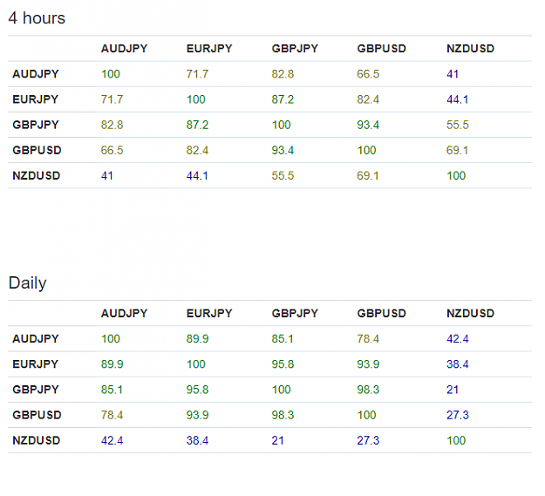Click 71.7 in 4 hours AUDJPY row

pyautogui.click(x=197, y=74)
